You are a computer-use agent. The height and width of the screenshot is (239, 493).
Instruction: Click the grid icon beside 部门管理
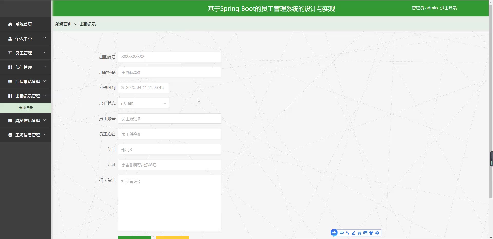pyautogui.click(x=10, y=67)
